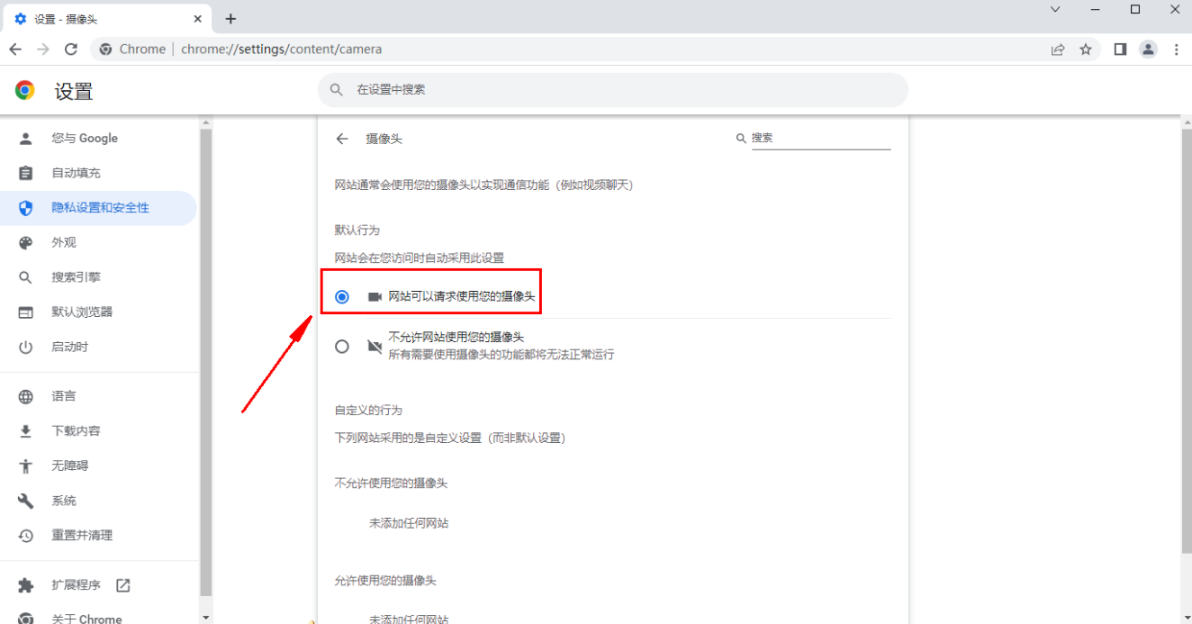The height and width of the screenshot is (624, 1192).
Task: Click the restore icon for 重置并清理
Action: point(25,535)
